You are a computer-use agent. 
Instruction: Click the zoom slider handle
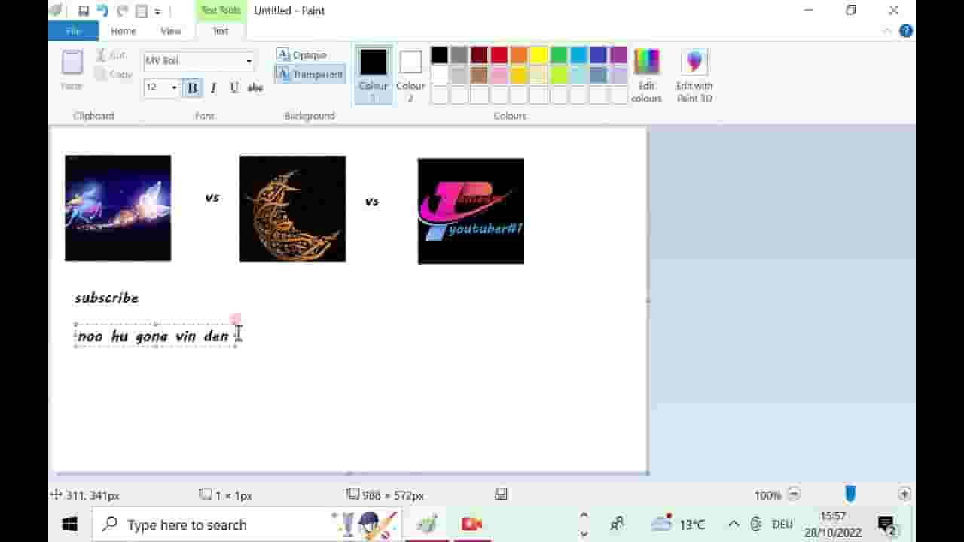(850, 494)
